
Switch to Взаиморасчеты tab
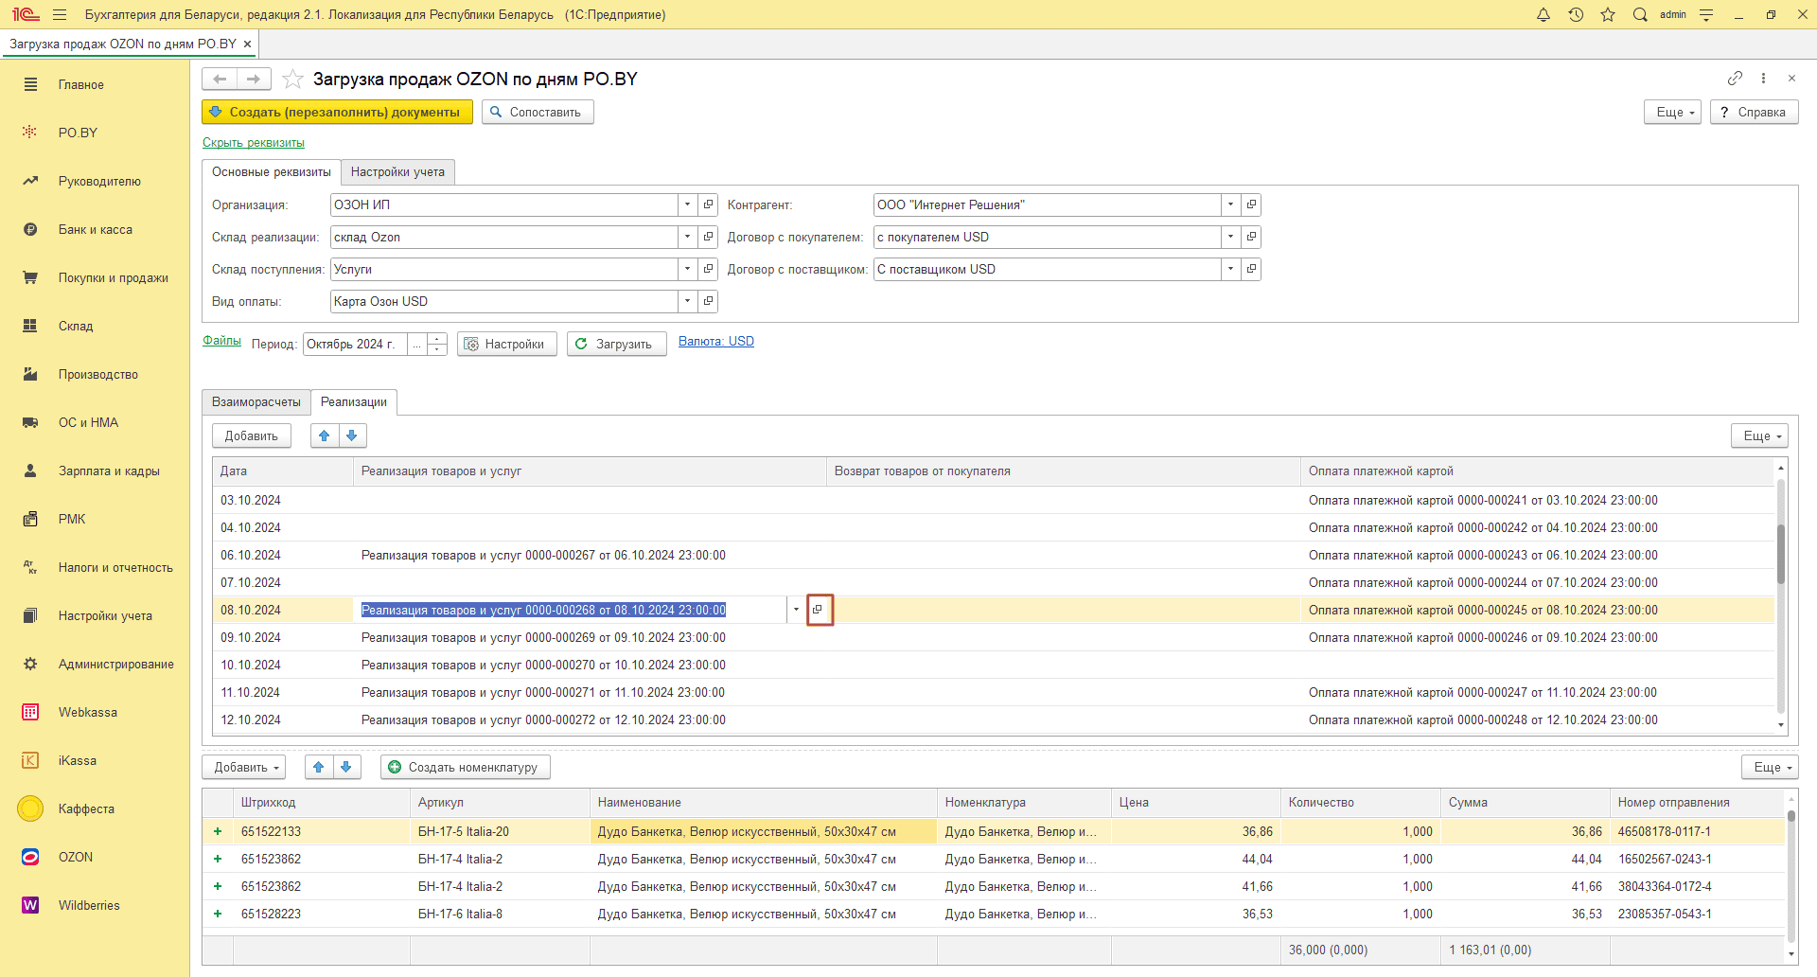[x=256, y=401]
